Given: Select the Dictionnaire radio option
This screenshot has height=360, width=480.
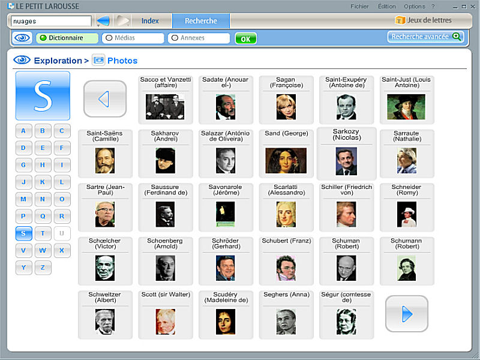Looking at the screenshot, I should [67, 38].
